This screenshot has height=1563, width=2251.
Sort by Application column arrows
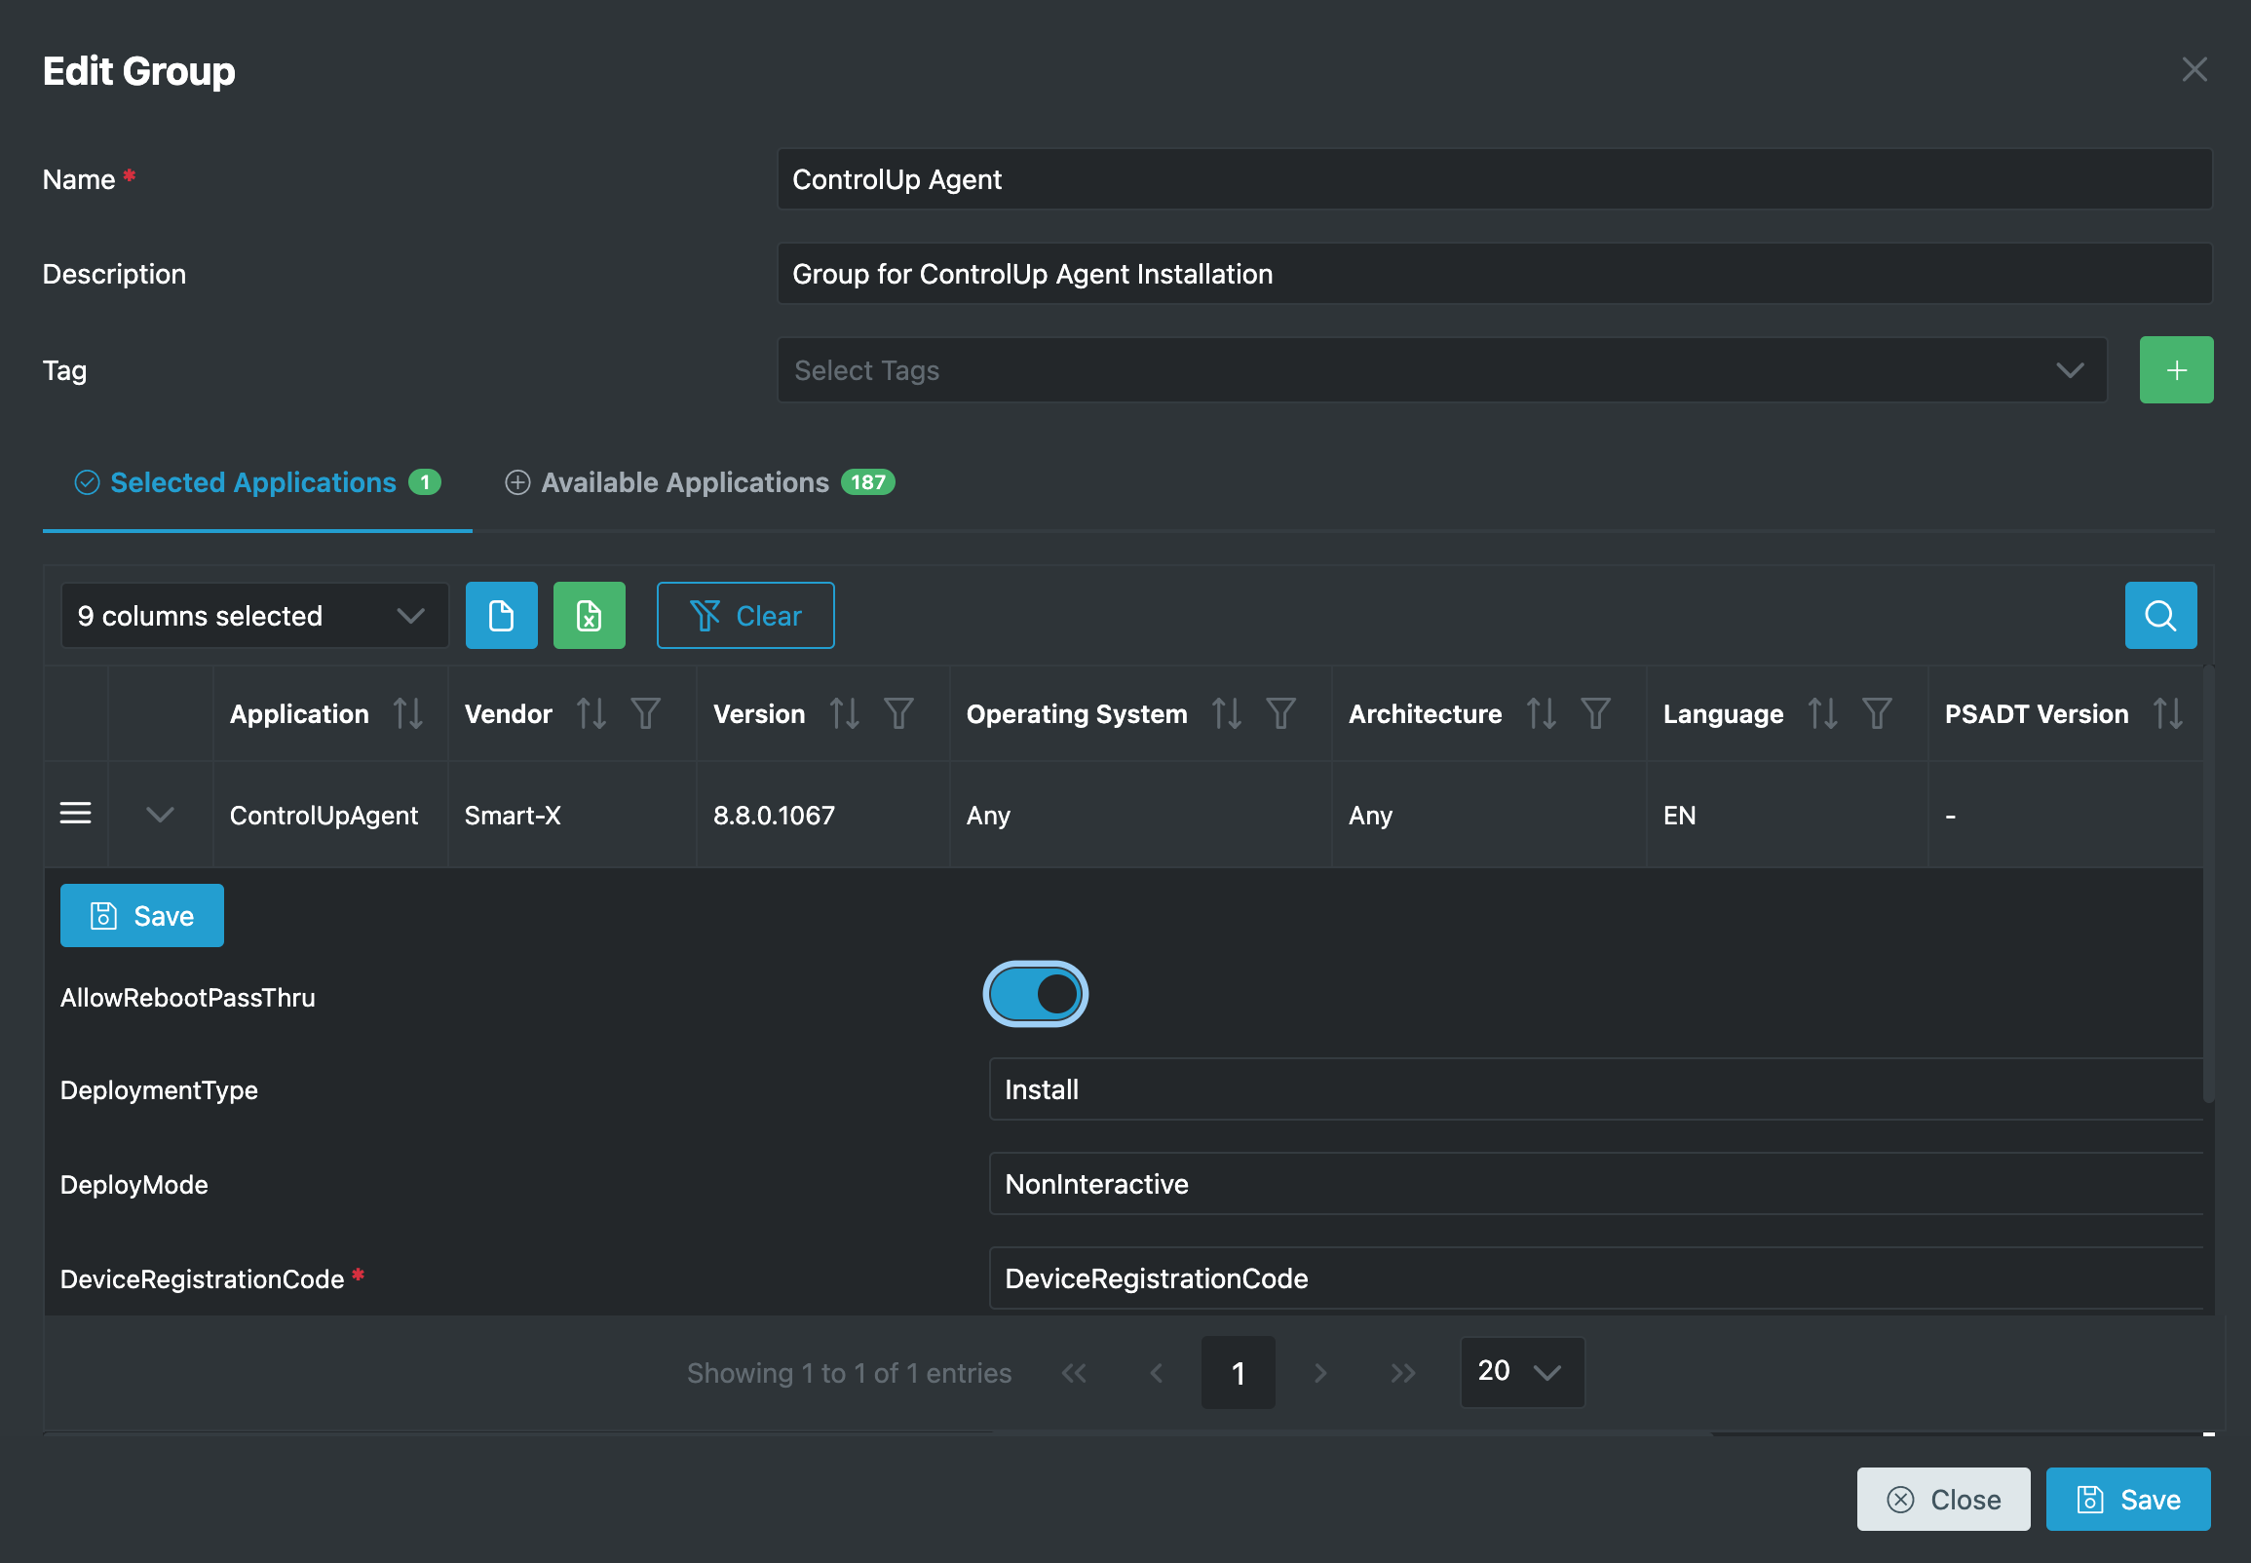click(x=408, y=714)
